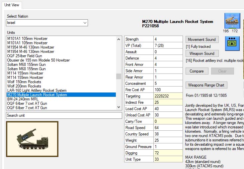The height and width of the screenshot is (169, 244).
Task: Click Unload Cost AP value 30
Action: tap(168, 115)
